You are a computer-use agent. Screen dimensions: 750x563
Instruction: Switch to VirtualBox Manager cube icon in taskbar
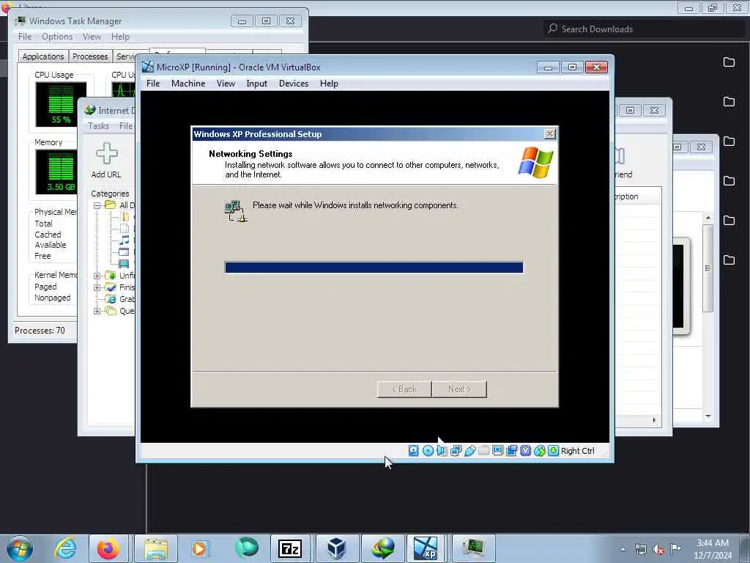coord(336,548)
